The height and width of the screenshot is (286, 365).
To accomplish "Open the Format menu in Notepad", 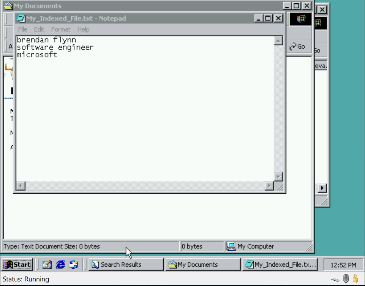I will pyautogui.click(x=61, y=29).
